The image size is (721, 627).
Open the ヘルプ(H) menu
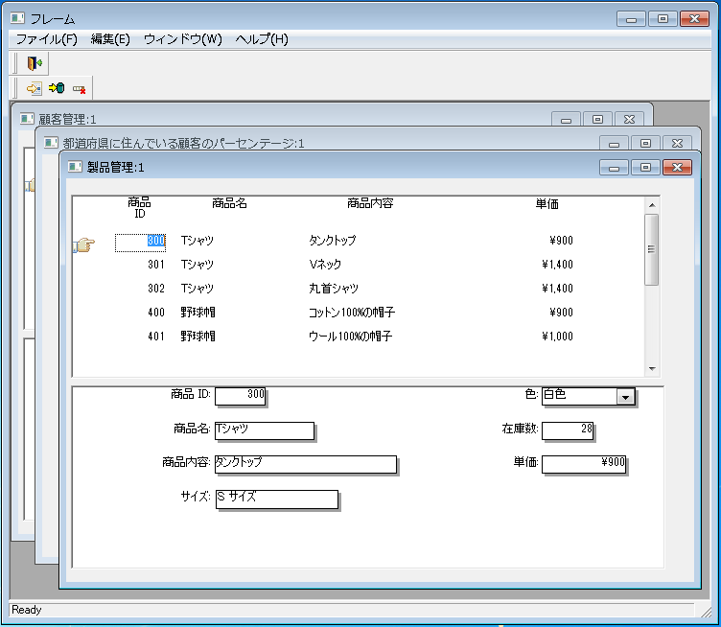pos(262,39)
